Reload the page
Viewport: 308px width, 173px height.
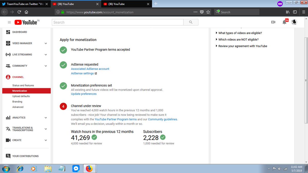pos(19,12)
